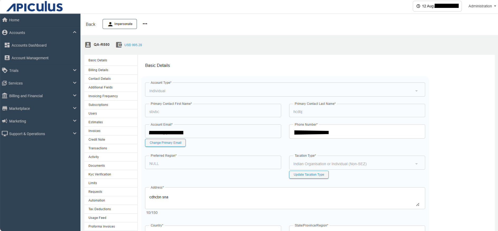Open the Estimates tab

point(111,122)
